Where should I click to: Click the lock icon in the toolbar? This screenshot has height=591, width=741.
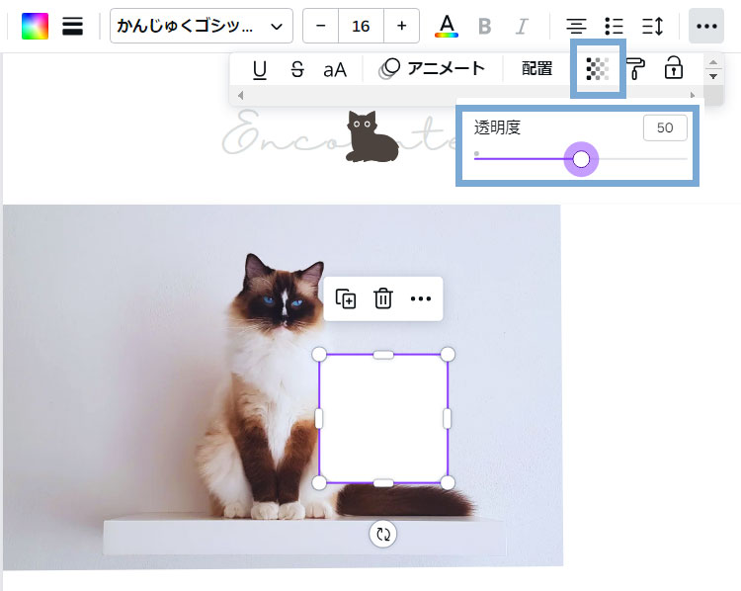[674, 67]
